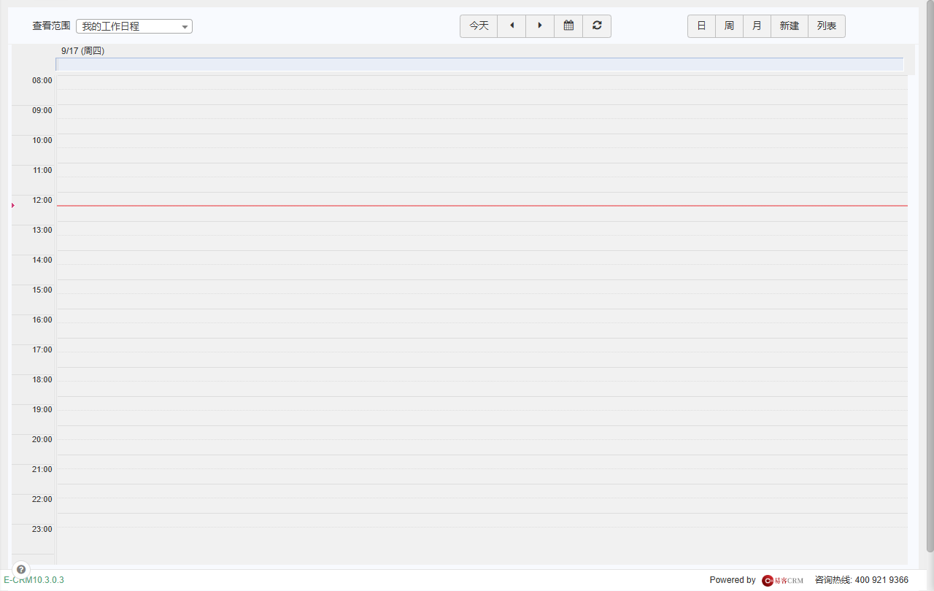Screen dimensions: 934x591
Task: Click the all-day event row under 9/17
Action: (x=479, y=64)
